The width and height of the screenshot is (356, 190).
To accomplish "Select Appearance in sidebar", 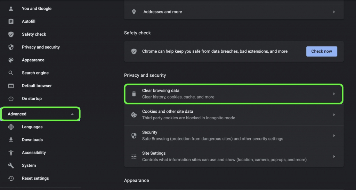I will (x=33, y=60).
